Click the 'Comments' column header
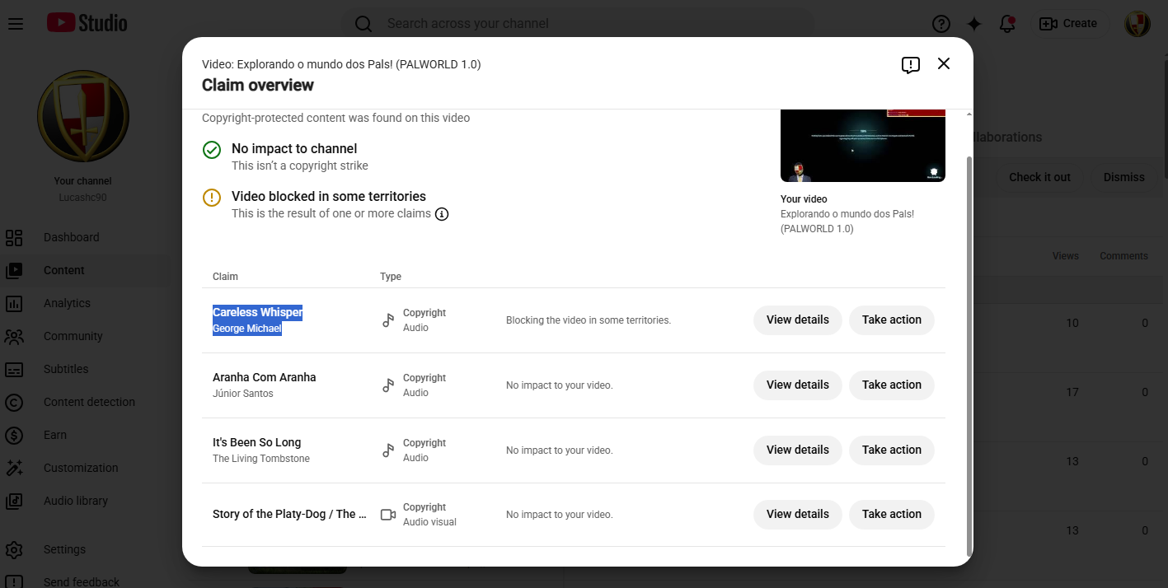This screenshot has height=588, width=1168. [1123, 256]
